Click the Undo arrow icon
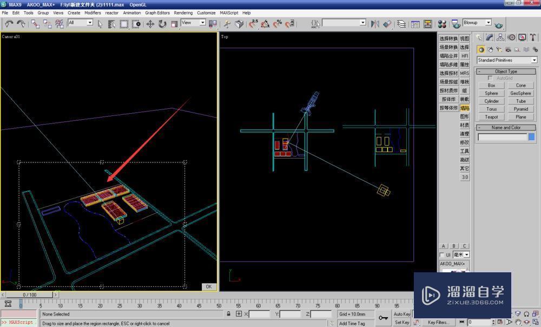The image size is (541, 327). [9, 24]
